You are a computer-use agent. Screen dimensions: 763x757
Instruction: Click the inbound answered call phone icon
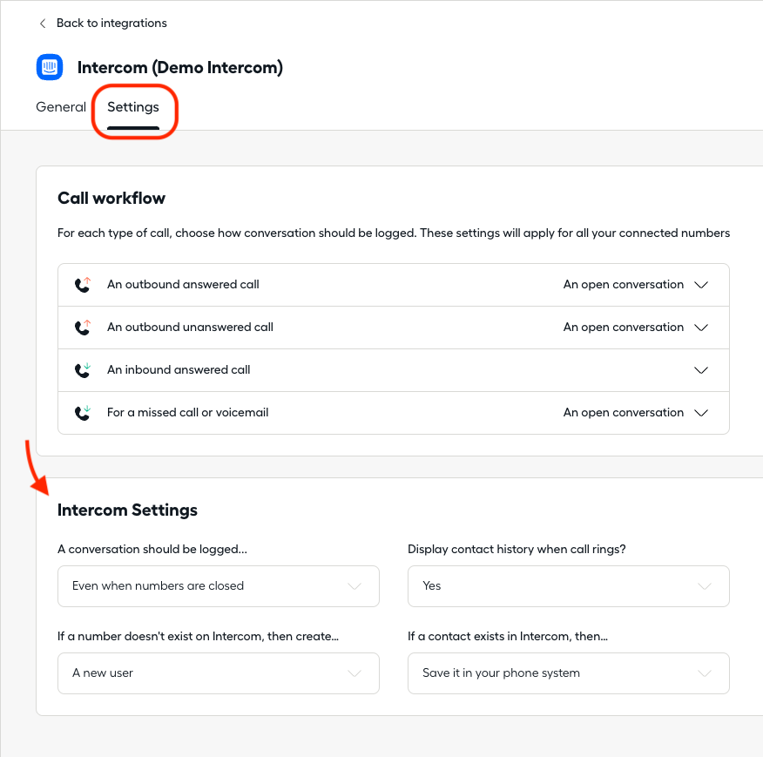[83, 370]
